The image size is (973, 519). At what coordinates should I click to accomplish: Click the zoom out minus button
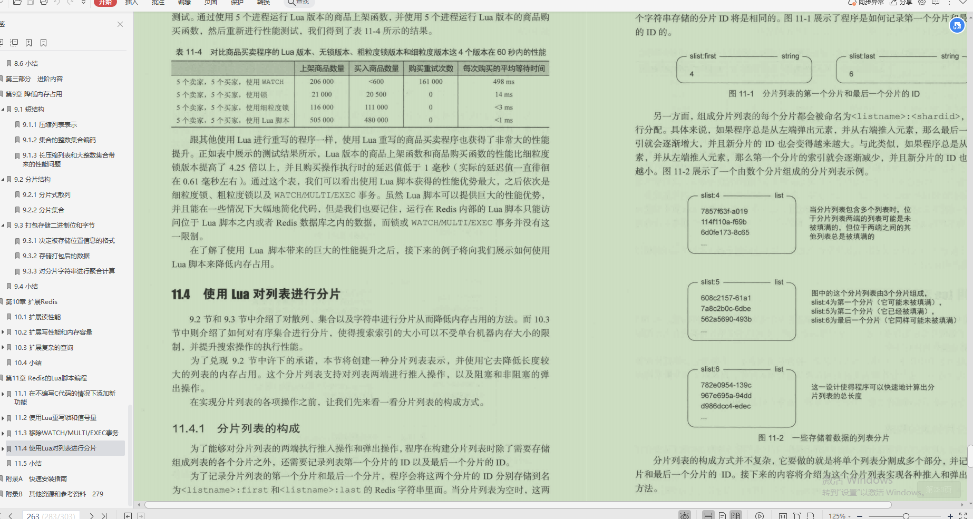click(x=860, y=516)
